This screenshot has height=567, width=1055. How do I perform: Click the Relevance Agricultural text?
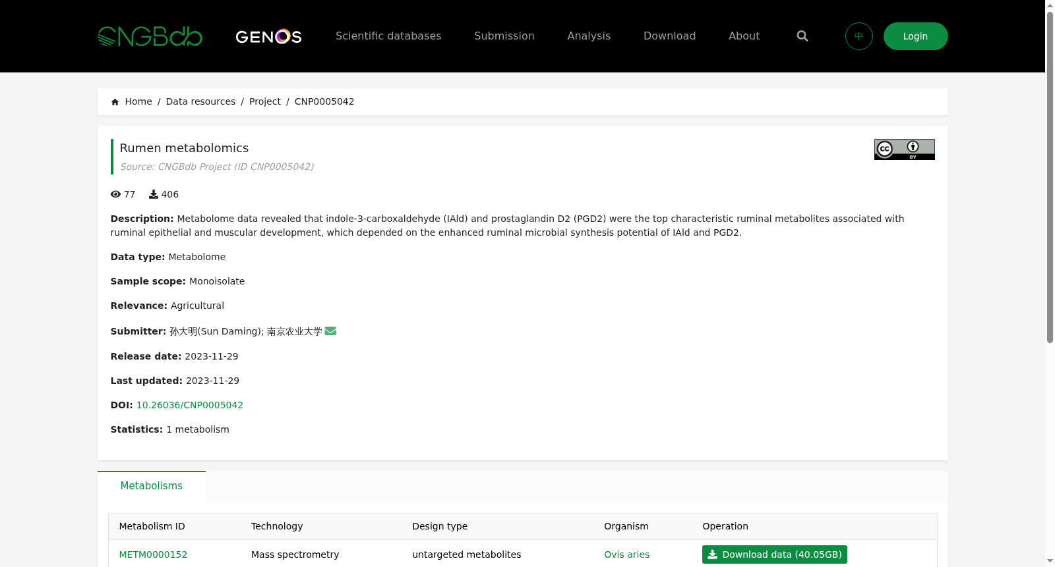click(197, 306)
